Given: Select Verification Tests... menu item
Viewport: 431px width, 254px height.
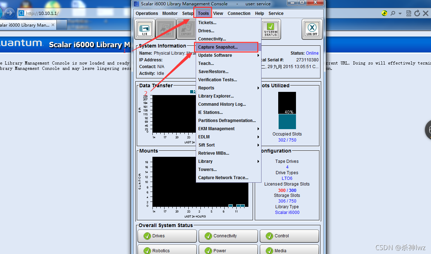Looking at the screenshot, I should point(228,80).
